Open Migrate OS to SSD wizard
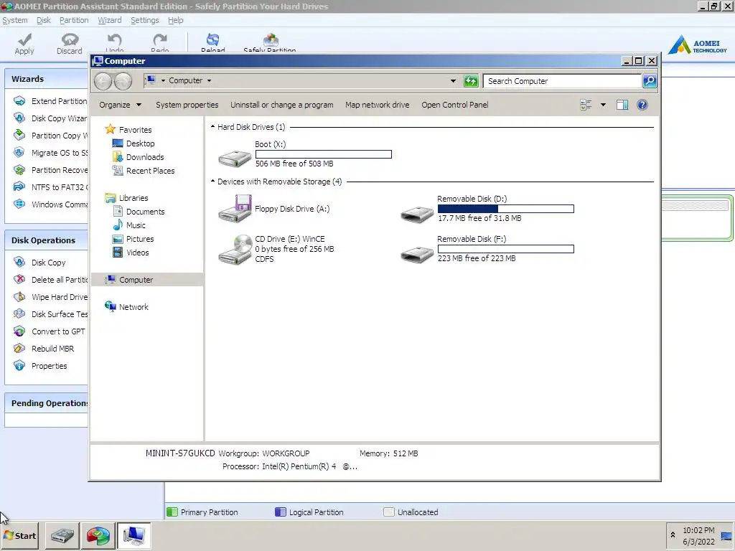The image size is (735, 551). tap(50, 153)
